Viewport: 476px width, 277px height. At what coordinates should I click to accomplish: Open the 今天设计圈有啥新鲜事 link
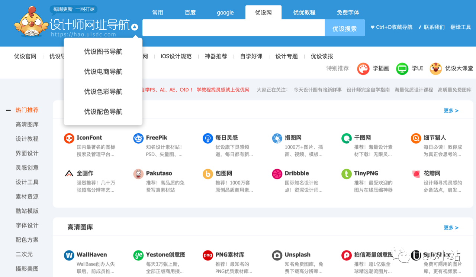318,90
